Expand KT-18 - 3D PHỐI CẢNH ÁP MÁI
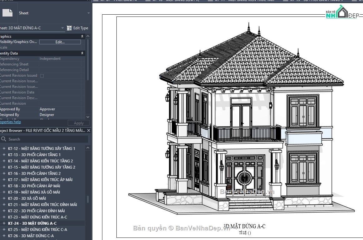The image size is (363, 240). point(4,186)
